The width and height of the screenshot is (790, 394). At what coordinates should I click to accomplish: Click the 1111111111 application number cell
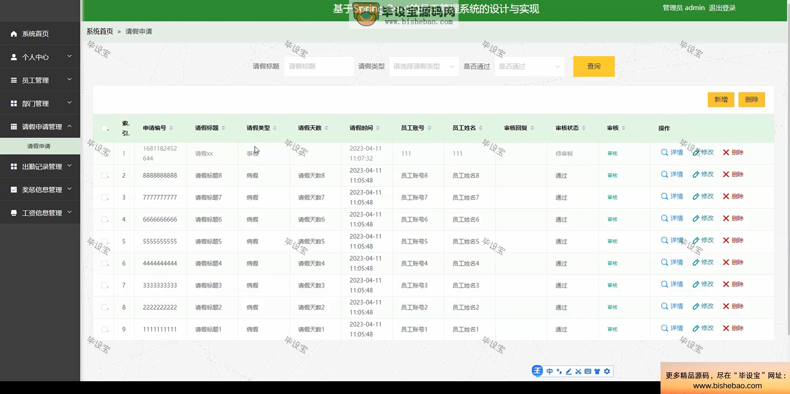160,329
